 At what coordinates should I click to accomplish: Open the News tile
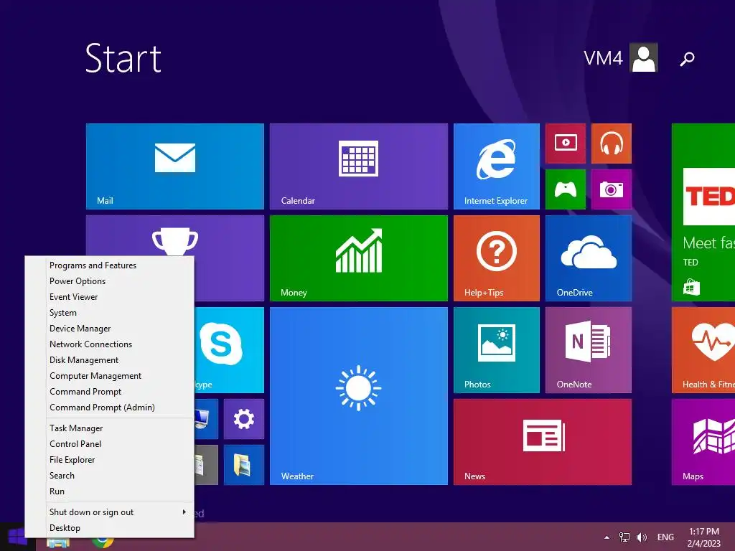(543, 442)
